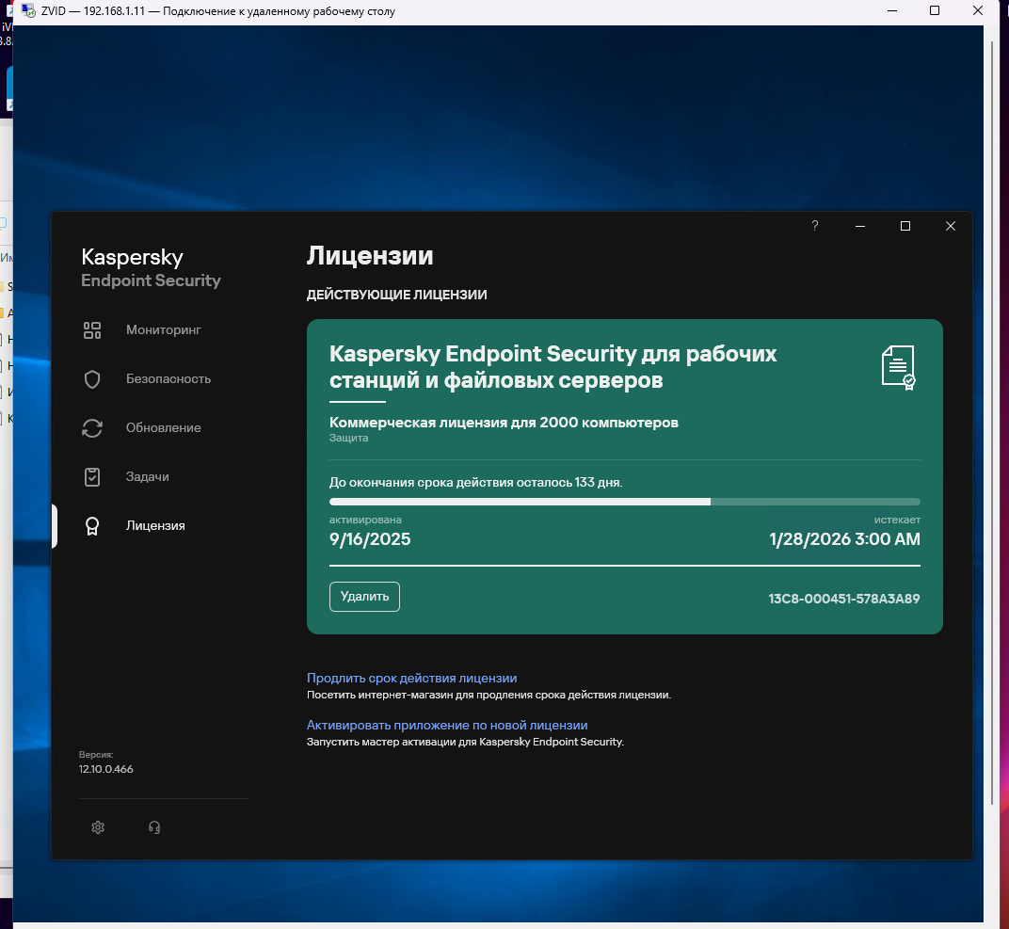Click the 133 days remaining text

click(x=476, y=483)
